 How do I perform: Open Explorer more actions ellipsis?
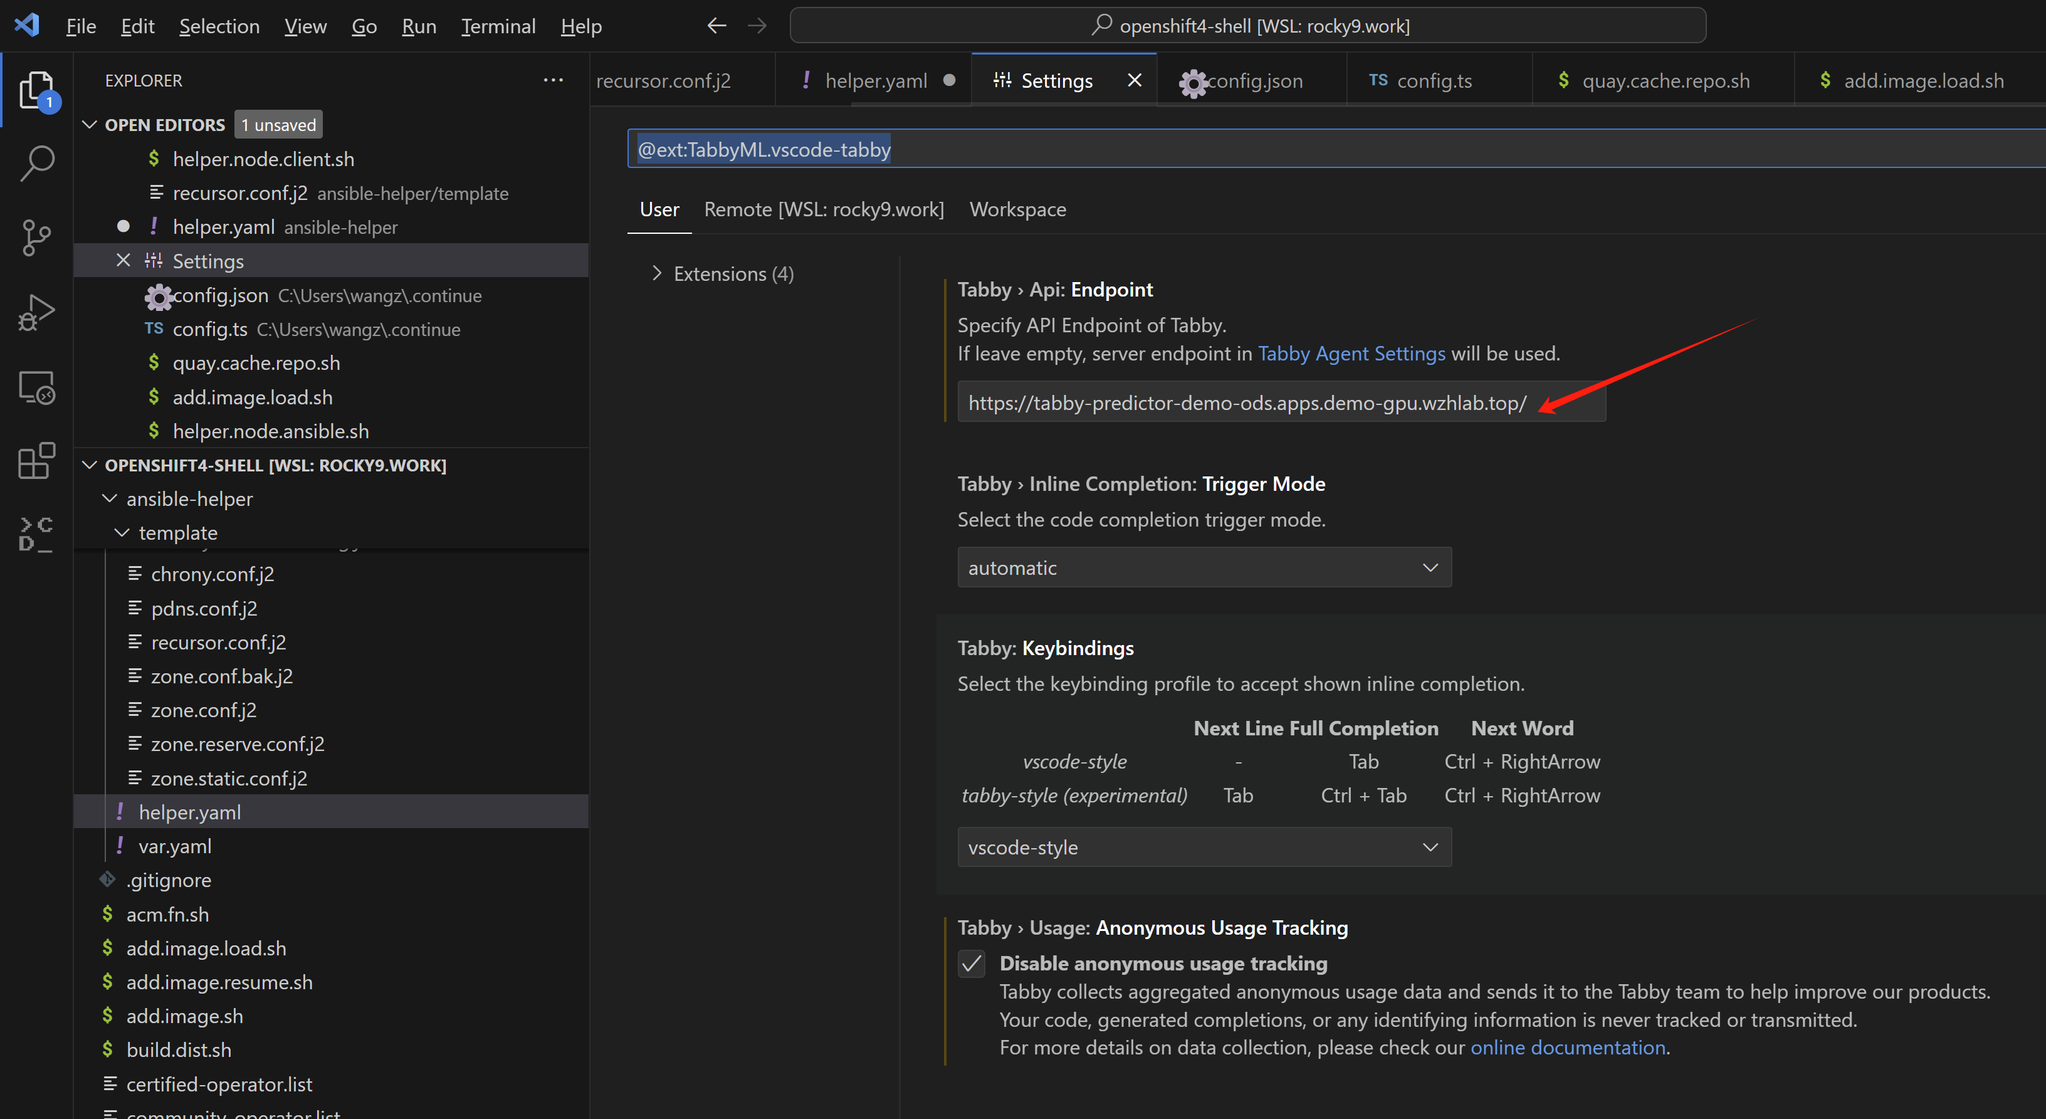(x=553, y=80)
